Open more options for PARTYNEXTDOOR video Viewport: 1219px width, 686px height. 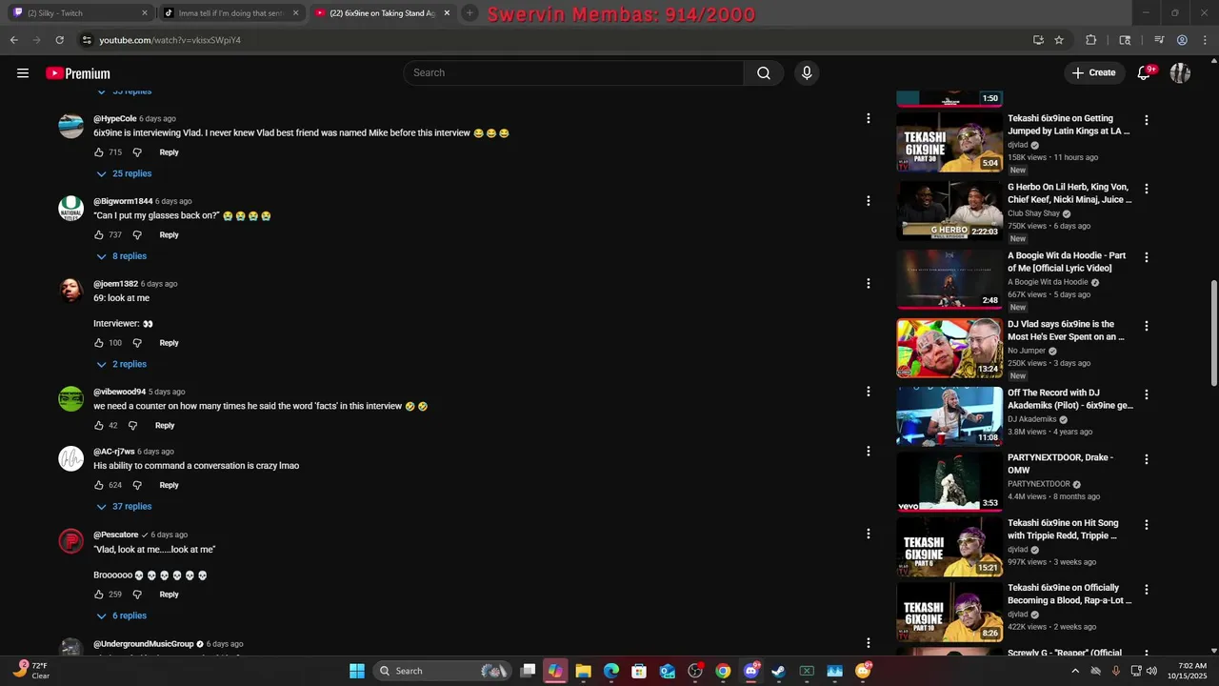[1147, 459]
